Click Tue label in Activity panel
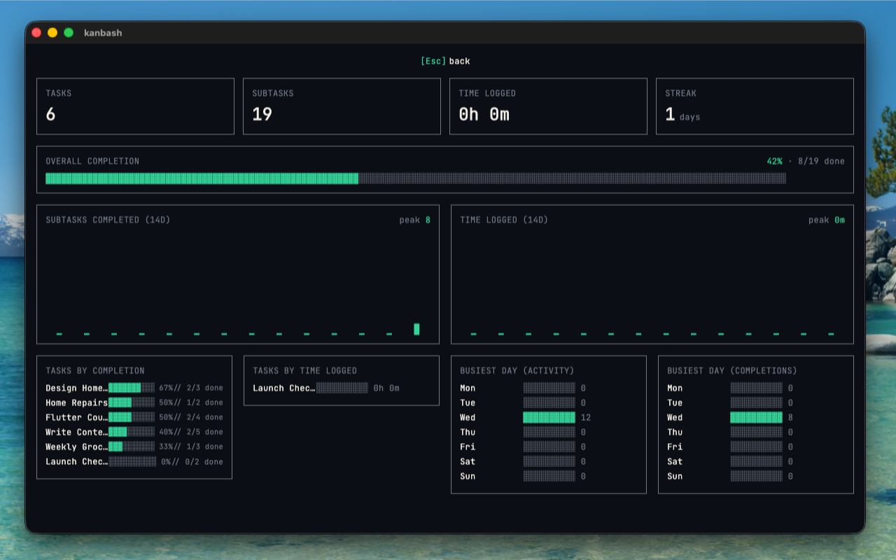The height and width of the screenshot is (560, 896). tap(468, 402)
